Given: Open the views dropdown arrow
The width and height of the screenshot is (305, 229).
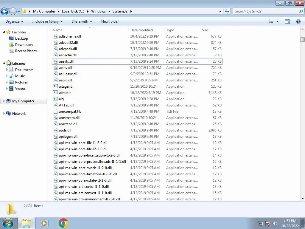Looking at the screenshot, I should (x=277, y=21).
